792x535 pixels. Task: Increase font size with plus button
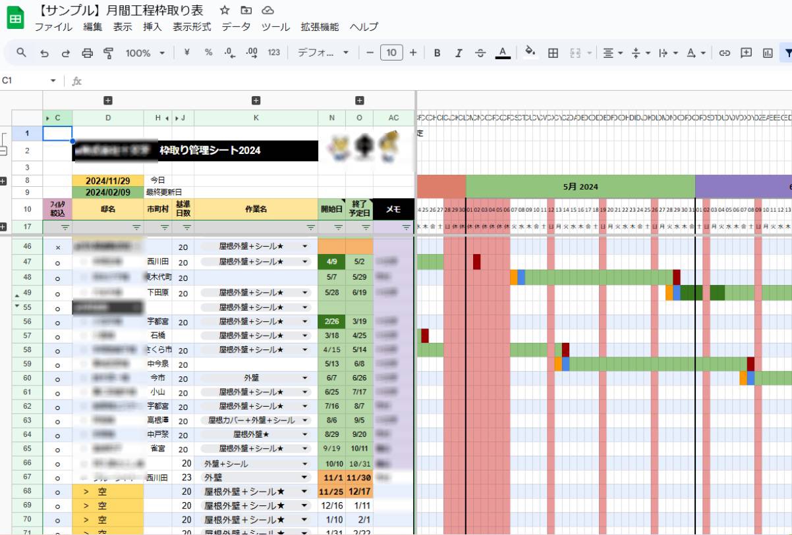413,53
